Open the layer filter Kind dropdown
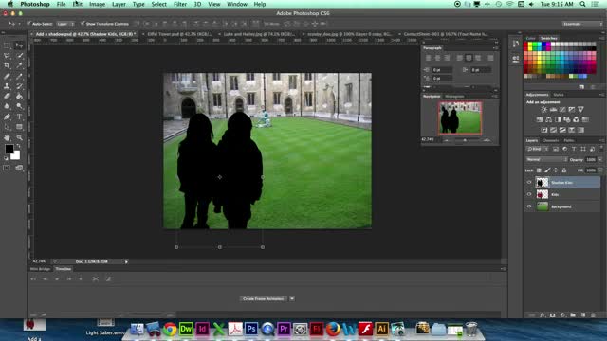Viewport: 607px width, 341px height. coord(538,149)
